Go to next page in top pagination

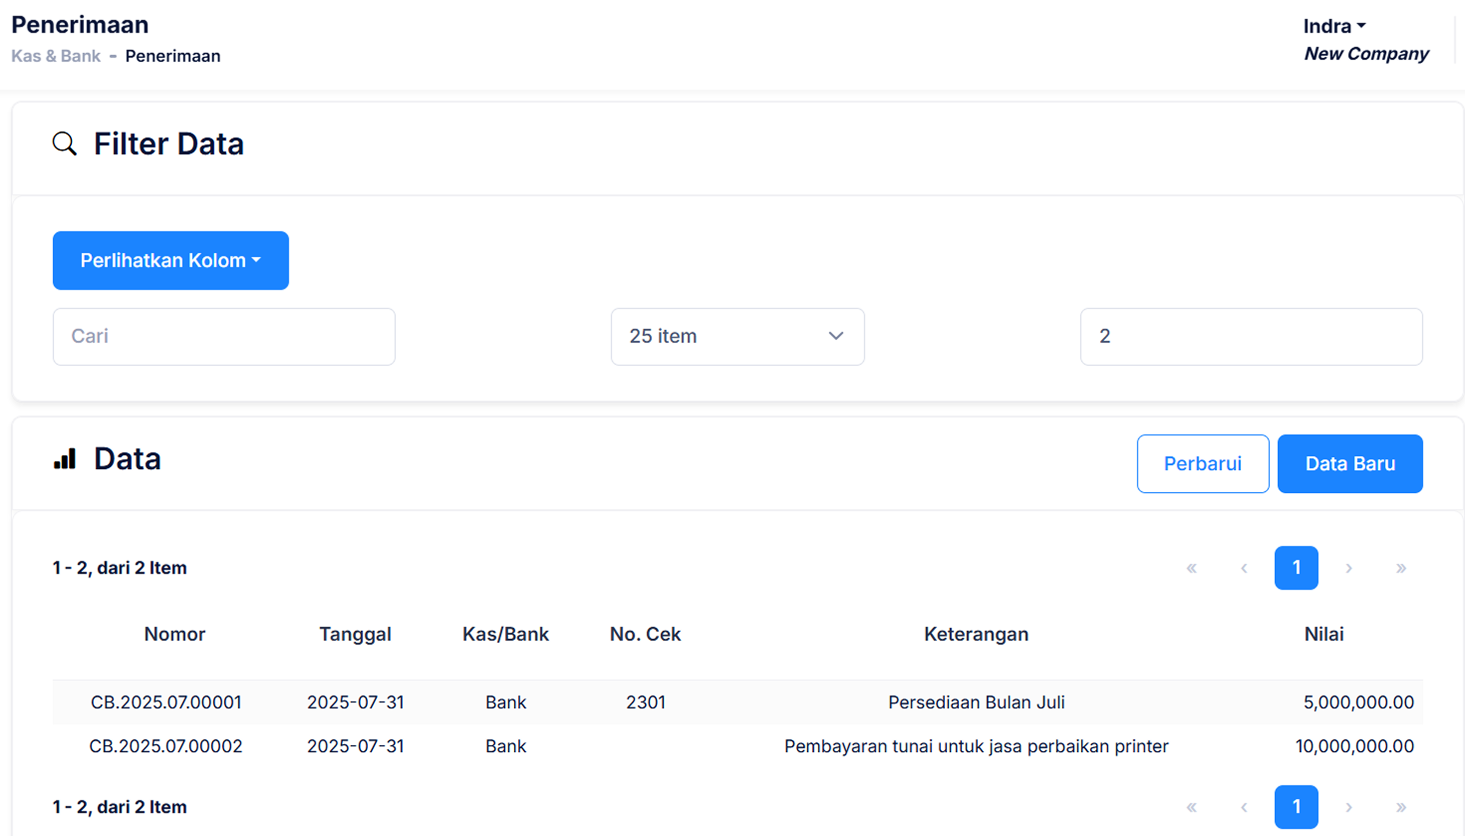(x=1348, y=568)
